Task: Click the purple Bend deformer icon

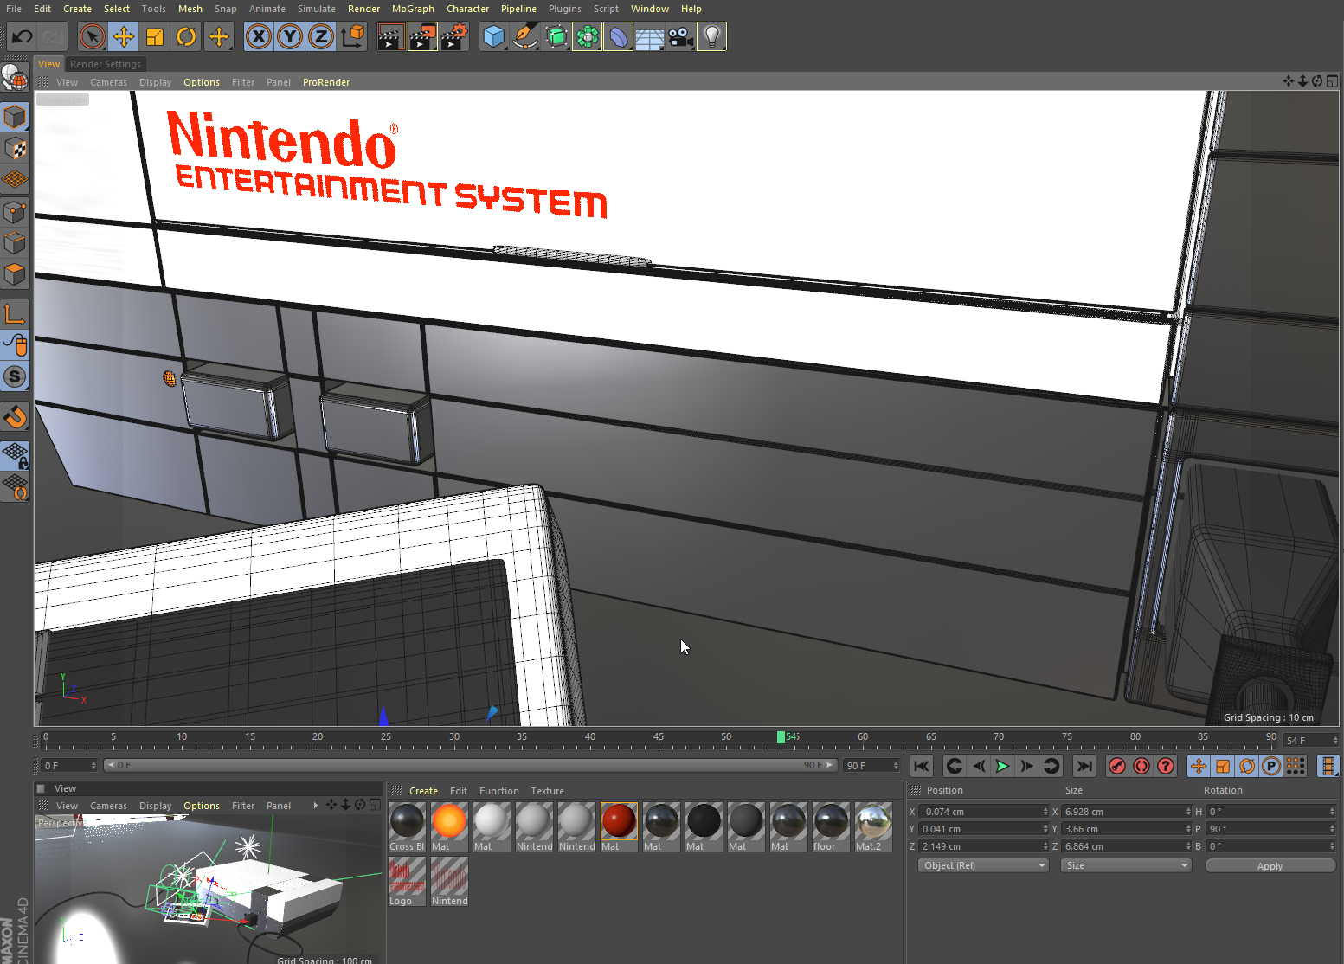Action: coord(618,37)
